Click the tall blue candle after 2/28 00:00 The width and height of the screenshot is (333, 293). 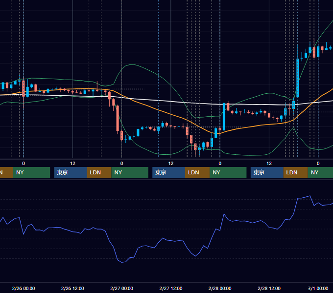(224, 117)
